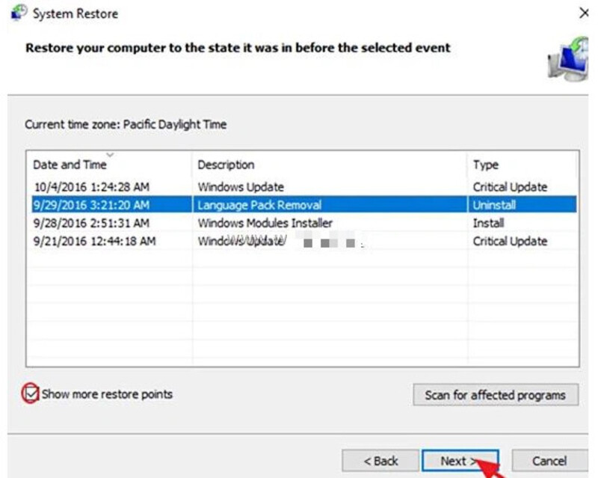Click the Windows Modules Installer description
598x478 pixels.
pyautogui.click(x=265, y=223)
